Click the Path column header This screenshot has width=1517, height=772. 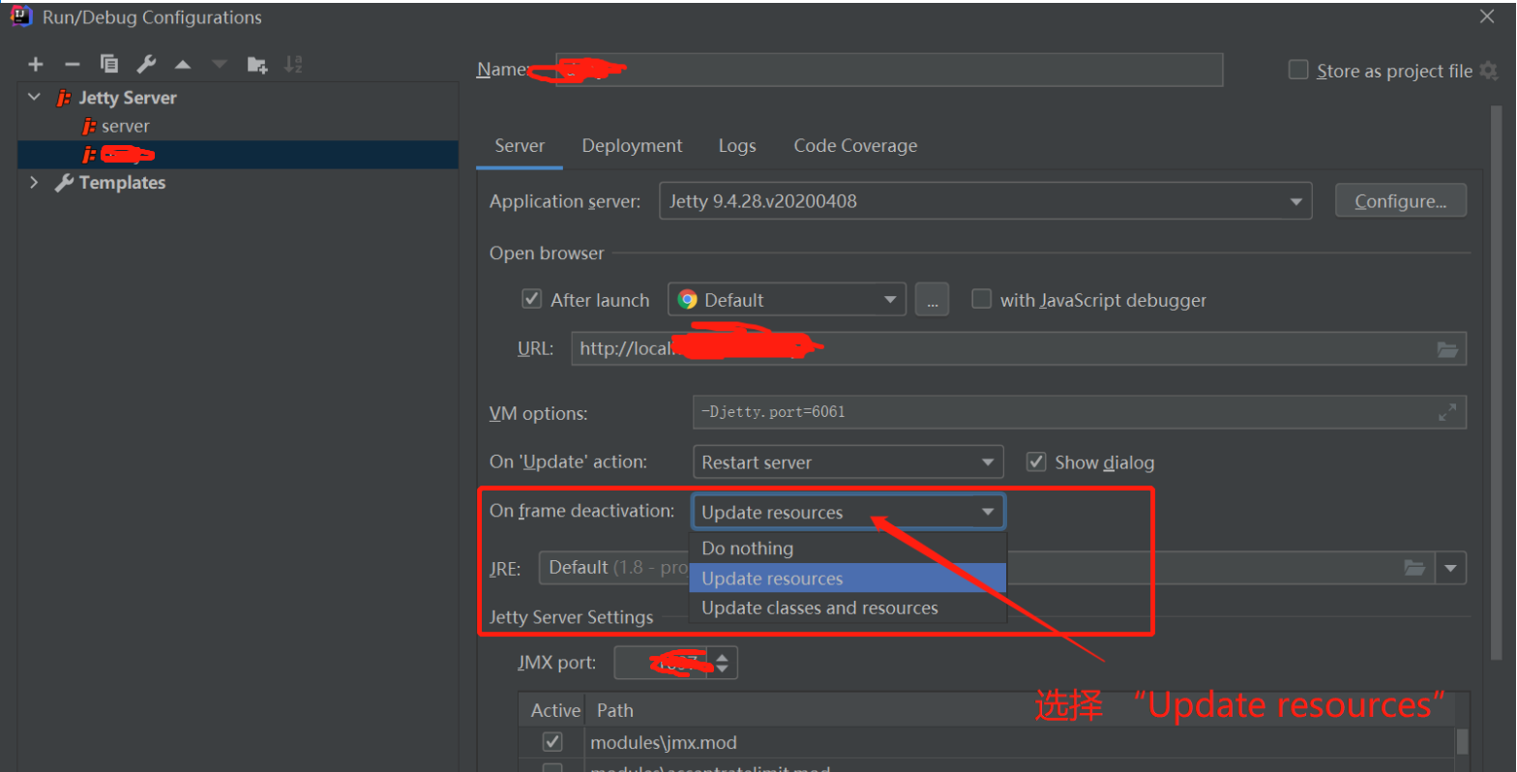point(615,711)
